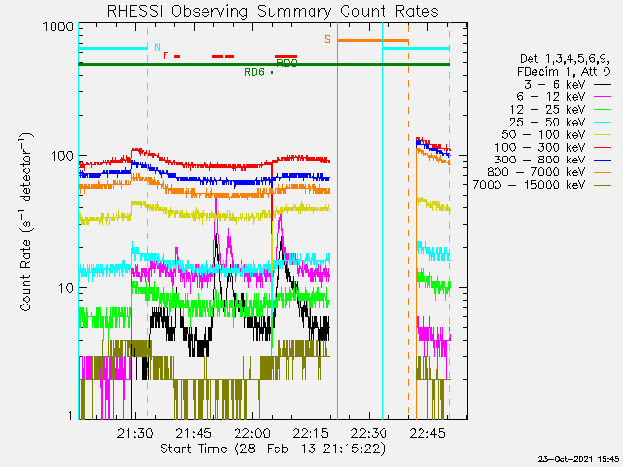The image size is (623, 467).
Task: Click the '50 - 100 keV' legend label
Action: (x=543, y=134)
